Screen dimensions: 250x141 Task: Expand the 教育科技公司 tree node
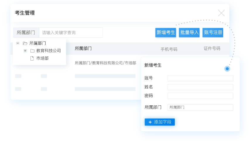[25, 51]
